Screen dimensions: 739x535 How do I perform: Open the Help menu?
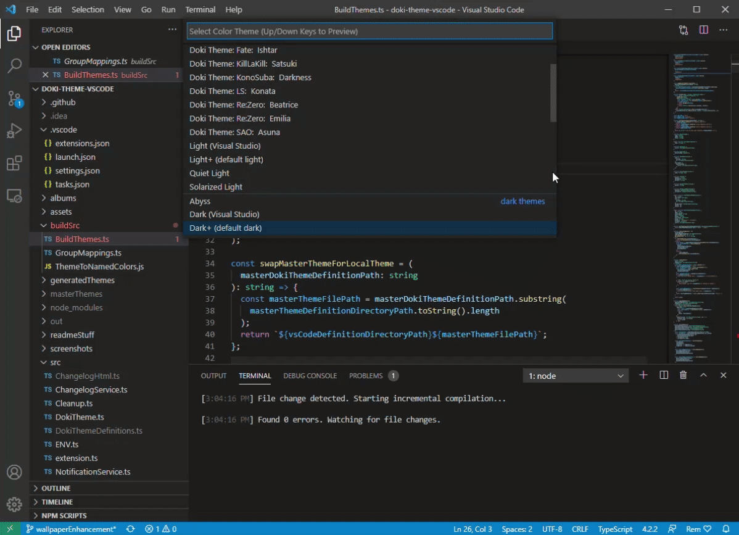[x=233, y=9]
